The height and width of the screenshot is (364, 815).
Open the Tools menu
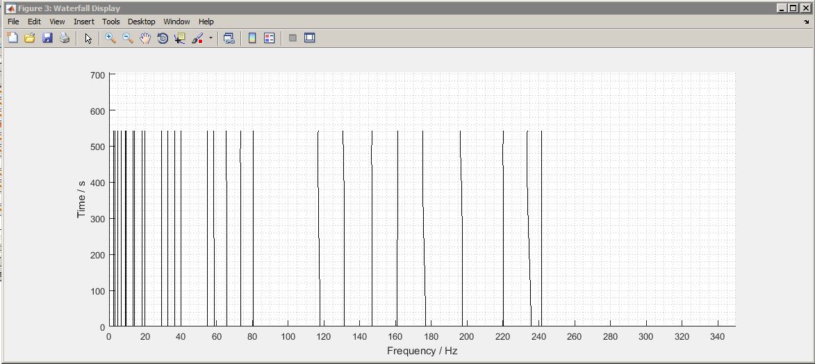pyautogui.click(x=111, y=22)
